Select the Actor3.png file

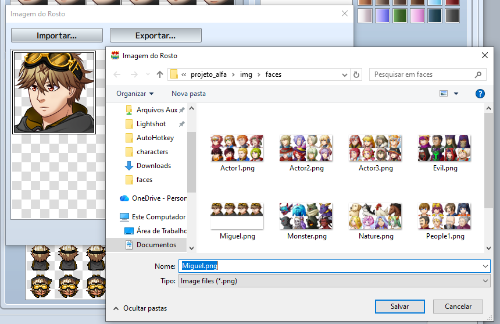click(376, 154)
